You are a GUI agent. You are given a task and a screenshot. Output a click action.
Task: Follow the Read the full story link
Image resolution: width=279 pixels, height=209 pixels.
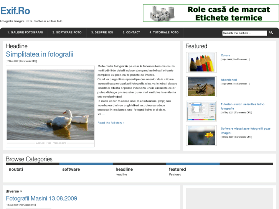pyautogui.click(x=111, y=123)
